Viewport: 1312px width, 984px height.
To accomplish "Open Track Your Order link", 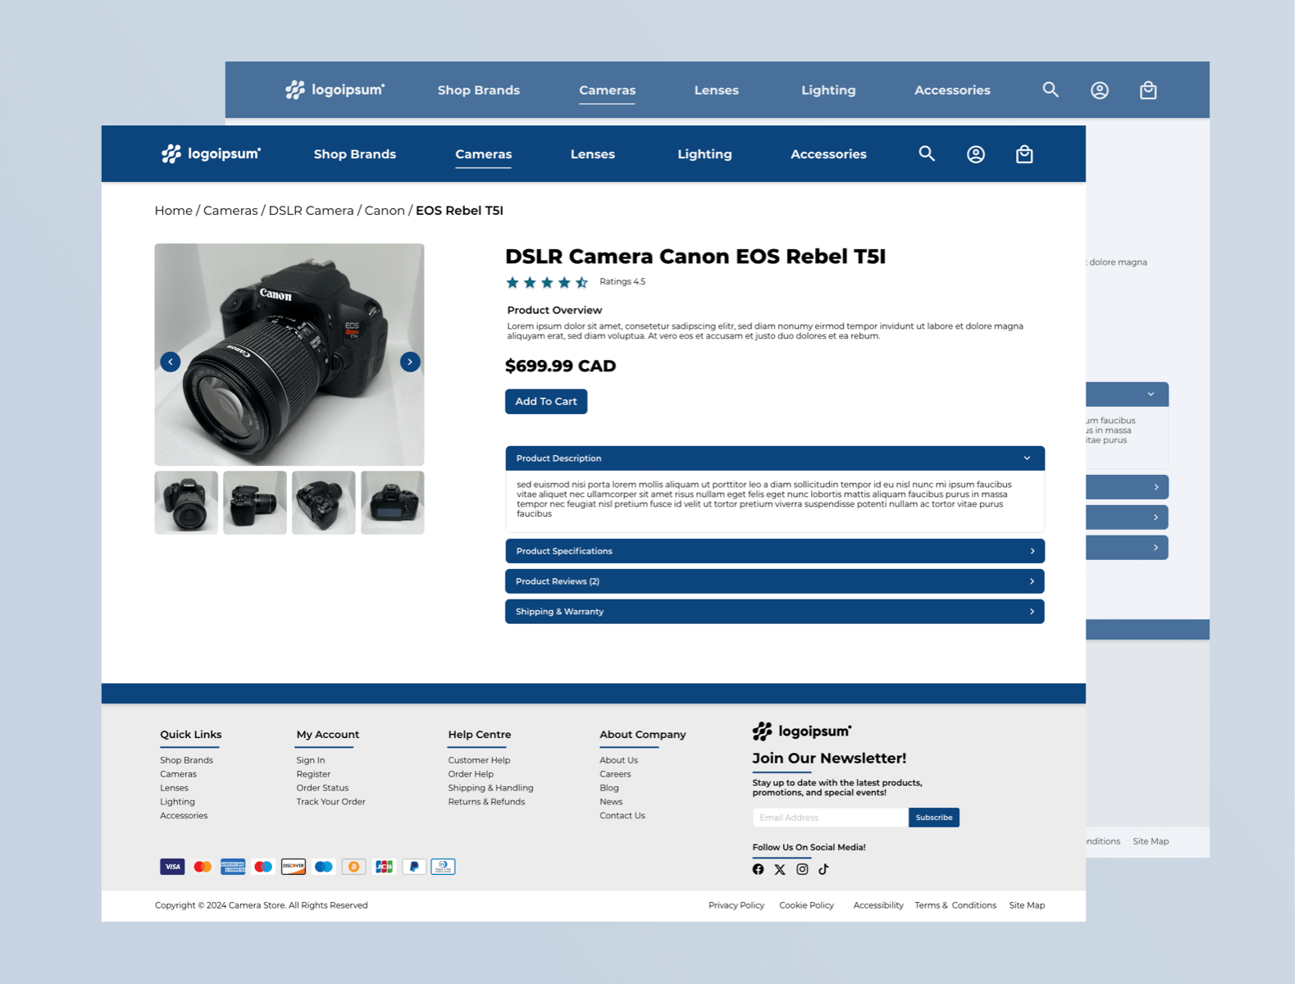I will click(330, 802).
